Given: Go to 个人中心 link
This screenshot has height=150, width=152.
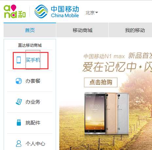Looking at the screenshot, I should point(35,144).
